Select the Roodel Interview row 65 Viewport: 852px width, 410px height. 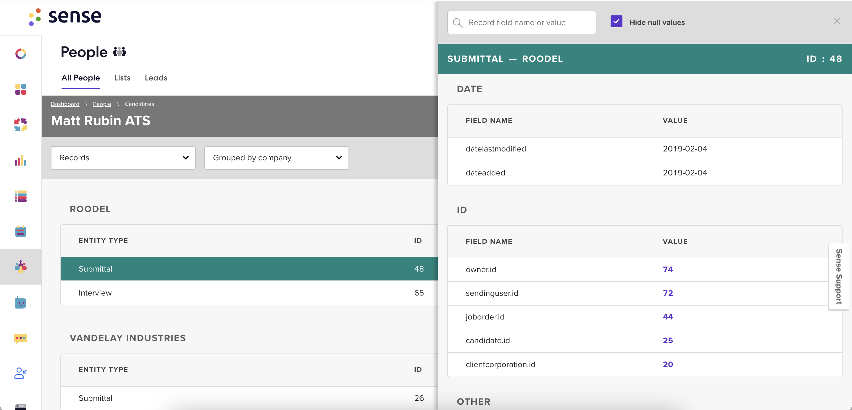point(249,293)
